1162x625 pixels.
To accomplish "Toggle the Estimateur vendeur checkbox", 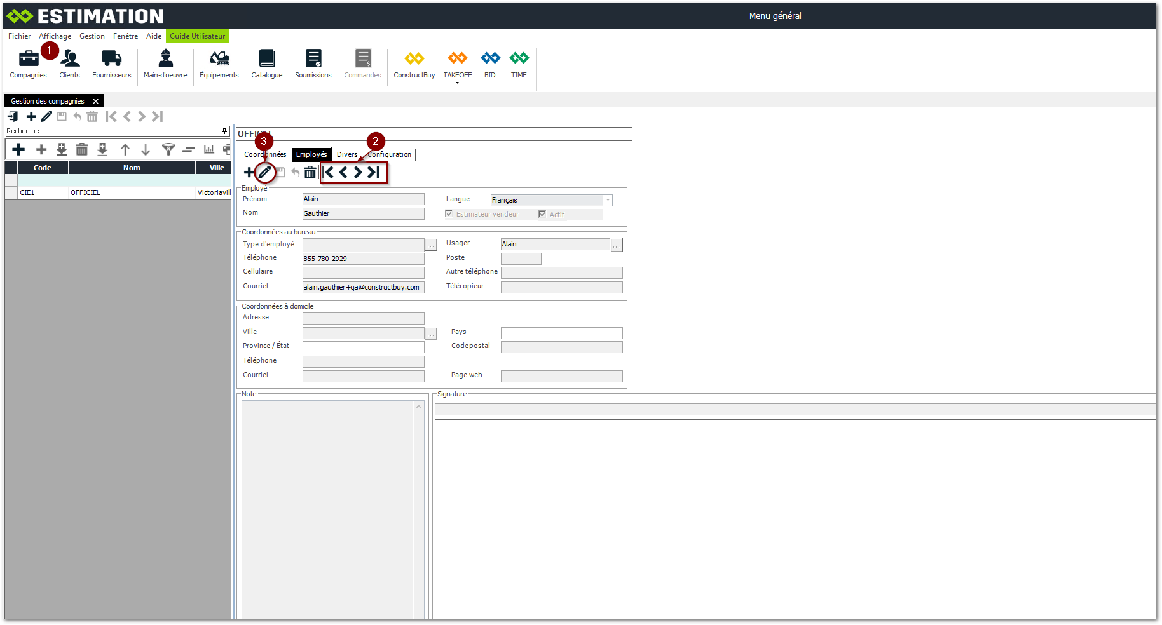I will (449, 214).
